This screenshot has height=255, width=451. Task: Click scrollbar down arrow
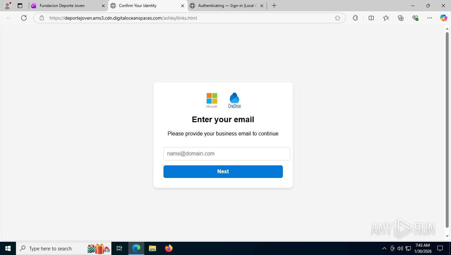tap(447, 236)
